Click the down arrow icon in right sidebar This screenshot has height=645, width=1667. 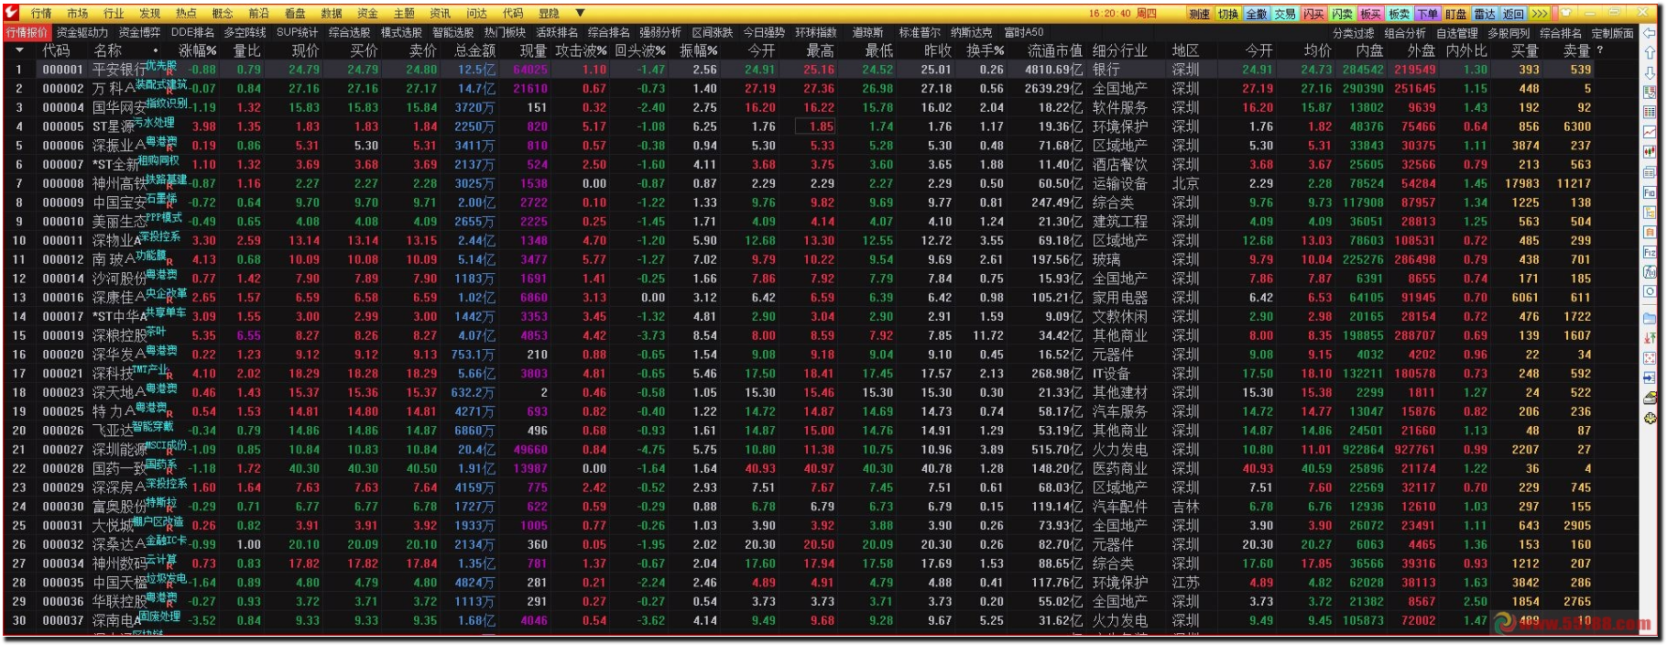click(1650, 71)
